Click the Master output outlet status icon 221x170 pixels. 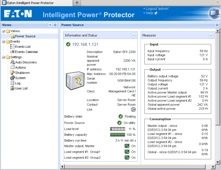point(126,146)
